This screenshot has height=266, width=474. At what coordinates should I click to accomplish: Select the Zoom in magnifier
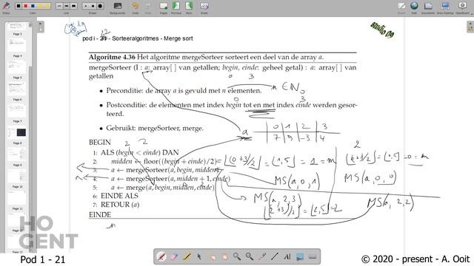(x=237, y=256)
